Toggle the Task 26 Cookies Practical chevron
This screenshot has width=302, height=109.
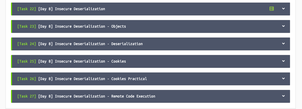click(x=283, y=79)
